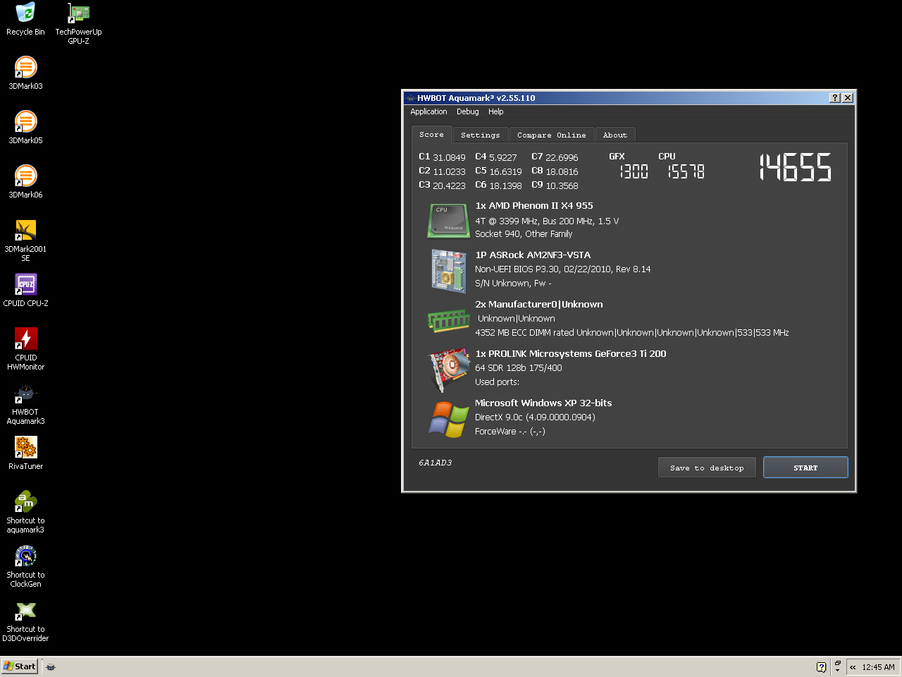
Task: Switch to the Score tab
Action: pyautogui.click(x=431, y=134)
